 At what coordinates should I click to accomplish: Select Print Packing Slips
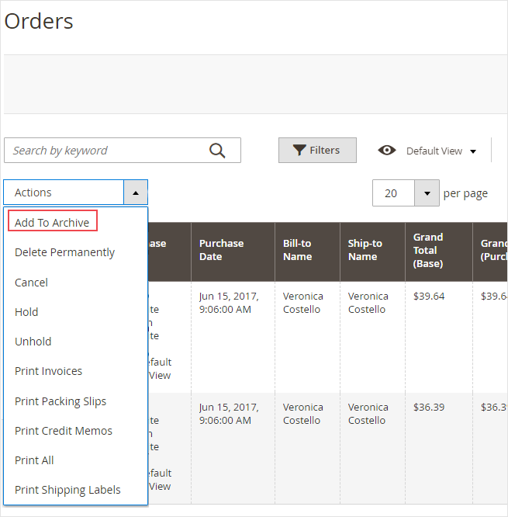coord(60,401)
